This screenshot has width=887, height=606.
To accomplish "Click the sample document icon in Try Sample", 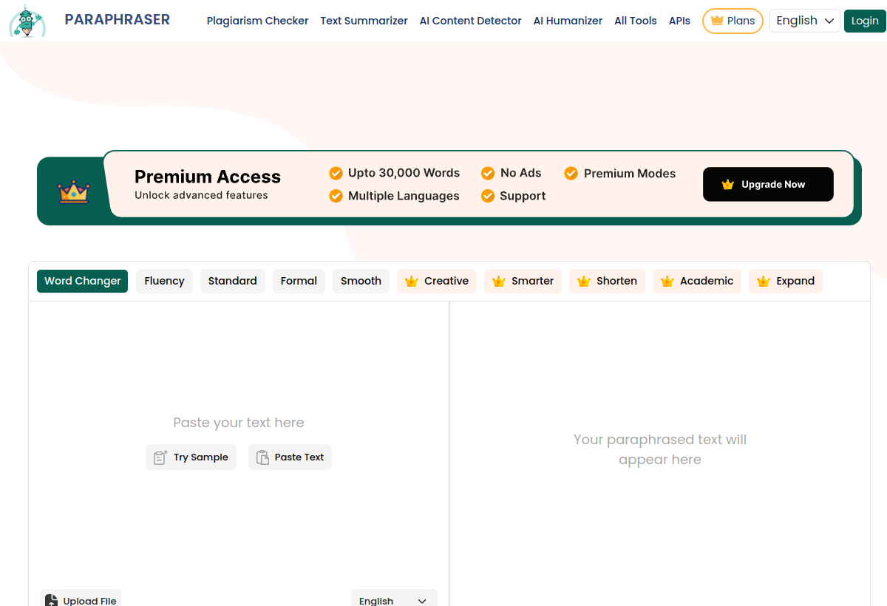I will coord(160,457).
